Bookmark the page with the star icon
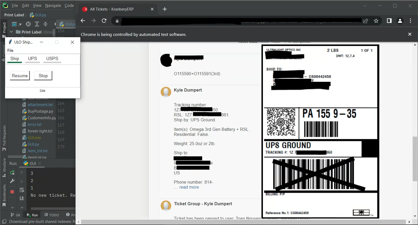Image resolution: width=418 pixels, height=225 pixels. 376,21
